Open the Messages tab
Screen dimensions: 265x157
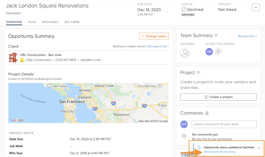tap(50, 22)
